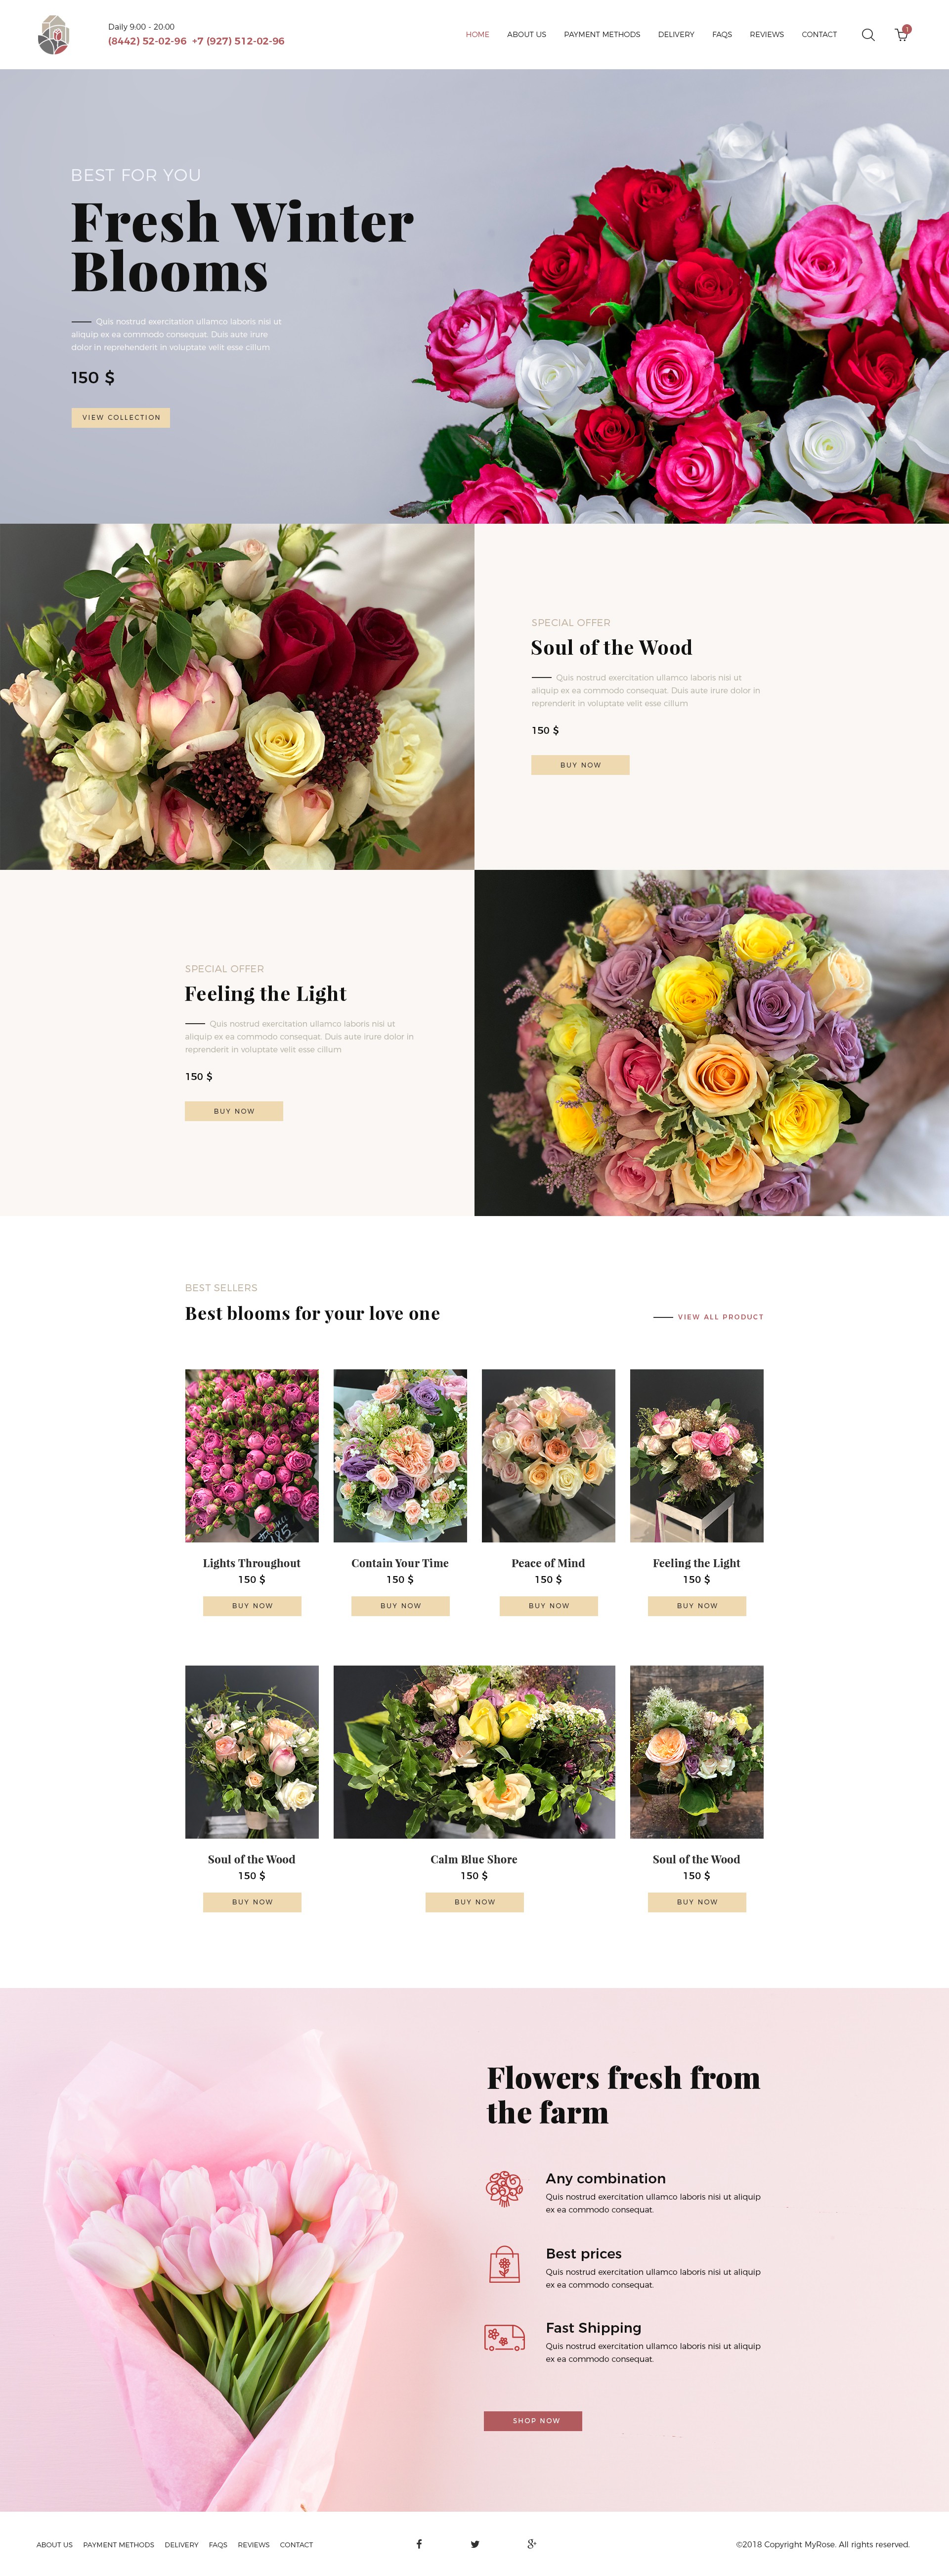Click the Google Plus footer icon
The image size is (949, 2576).
pos(532,2543)
